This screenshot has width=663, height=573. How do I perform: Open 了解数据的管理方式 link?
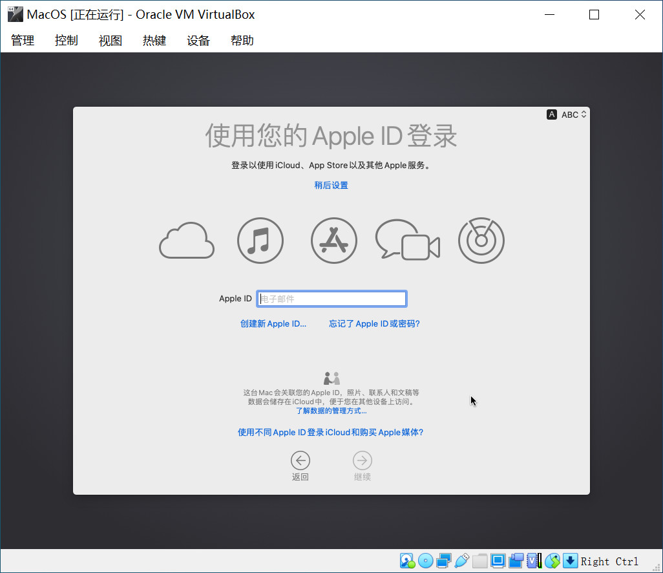tap(331, 411)
